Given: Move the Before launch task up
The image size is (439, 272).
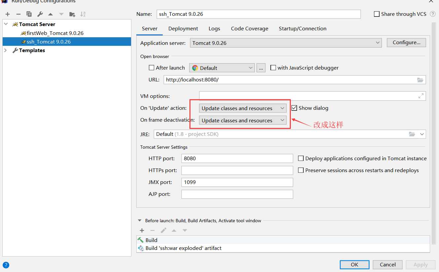Looking at the screenshot, I should 174,230.
